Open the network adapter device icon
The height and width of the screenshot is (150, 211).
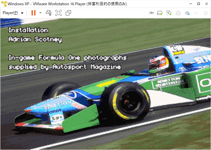click(x=169, y=13)
